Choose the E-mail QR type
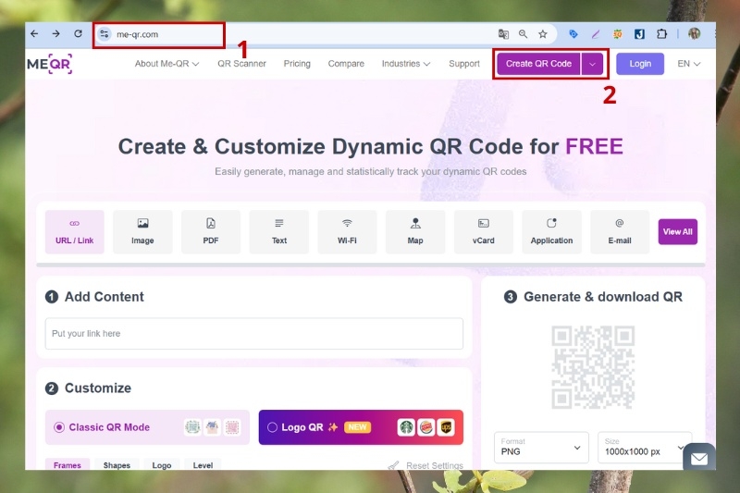Screen dimensions: 740x493 (x=620, y=231)
